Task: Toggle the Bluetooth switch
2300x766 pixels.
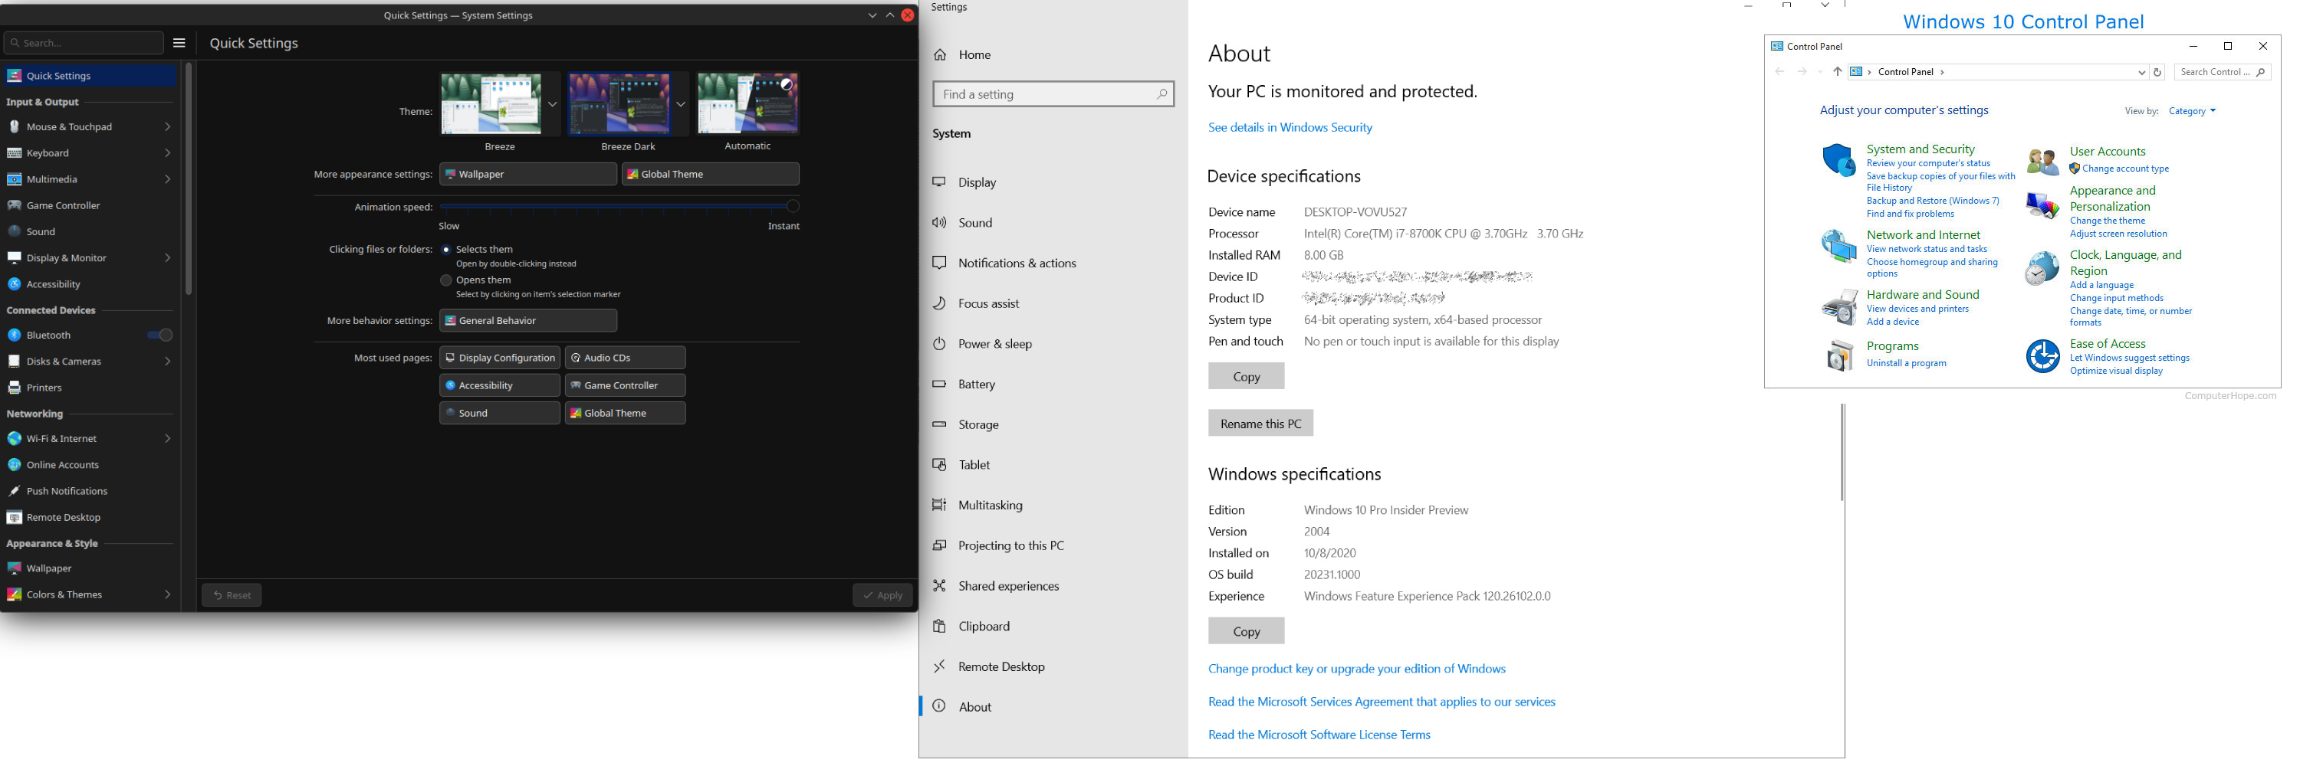Action: coord(159,336)
